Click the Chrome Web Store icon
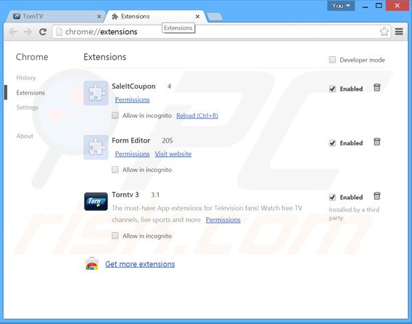Screen dimensions: 412x324 coord(91,264)
